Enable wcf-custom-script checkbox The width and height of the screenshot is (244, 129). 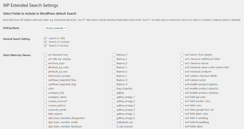pos(182,80)
